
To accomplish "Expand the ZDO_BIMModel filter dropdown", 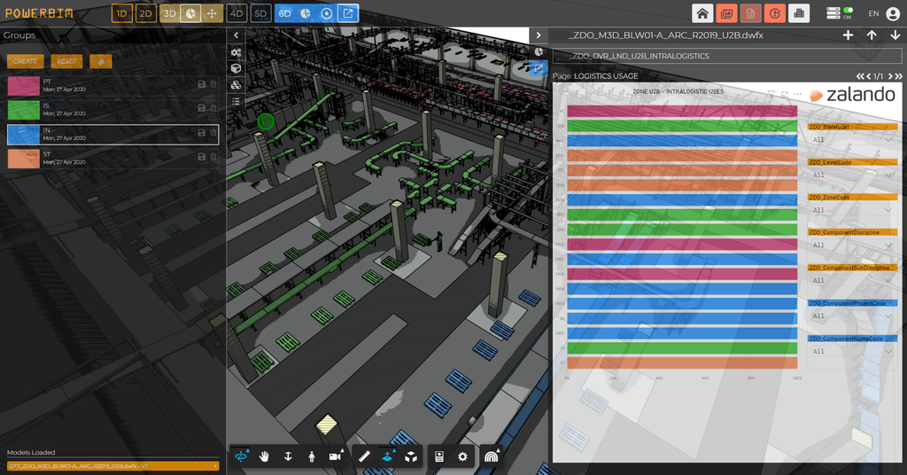I will click(x=852, y=139).
